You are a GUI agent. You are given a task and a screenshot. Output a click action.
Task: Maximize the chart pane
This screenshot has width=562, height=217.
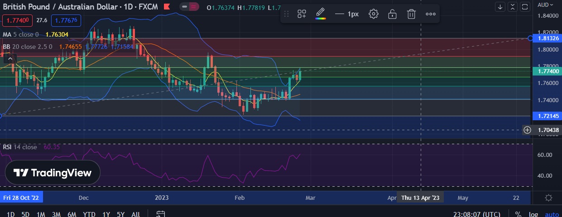pos(525,7)
